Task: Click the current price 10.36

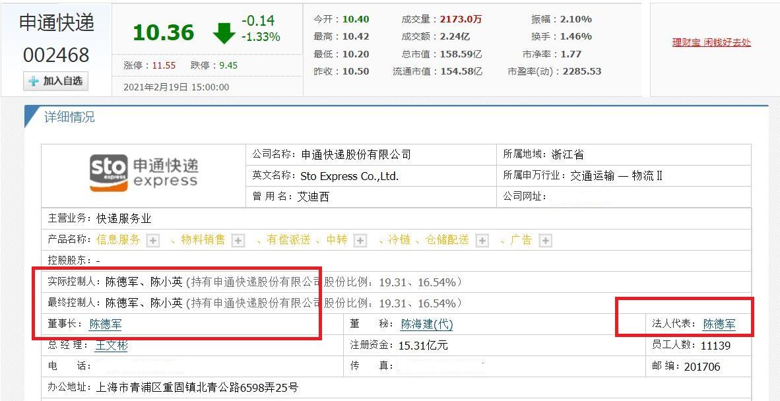Action: click(163, 33)
